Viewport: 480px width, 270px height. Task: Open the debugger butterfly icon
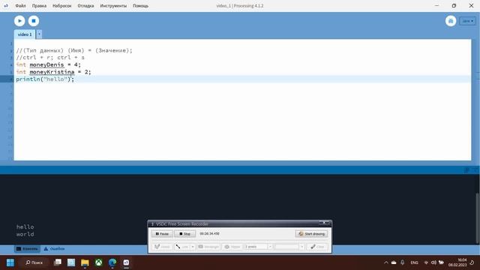[x=451, y=21]
